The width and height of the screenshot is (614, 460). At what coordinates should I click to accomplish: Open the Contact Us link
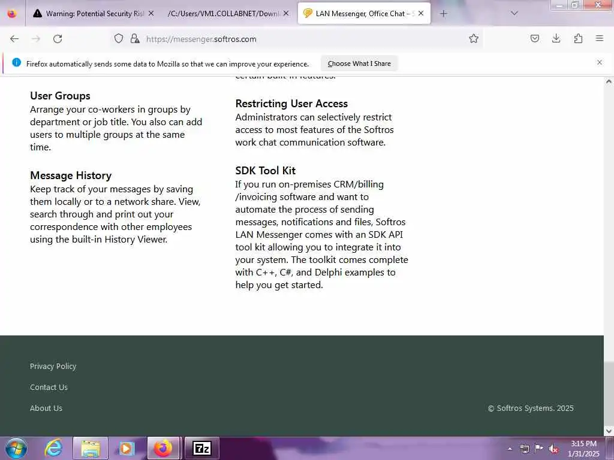point(49,388)
